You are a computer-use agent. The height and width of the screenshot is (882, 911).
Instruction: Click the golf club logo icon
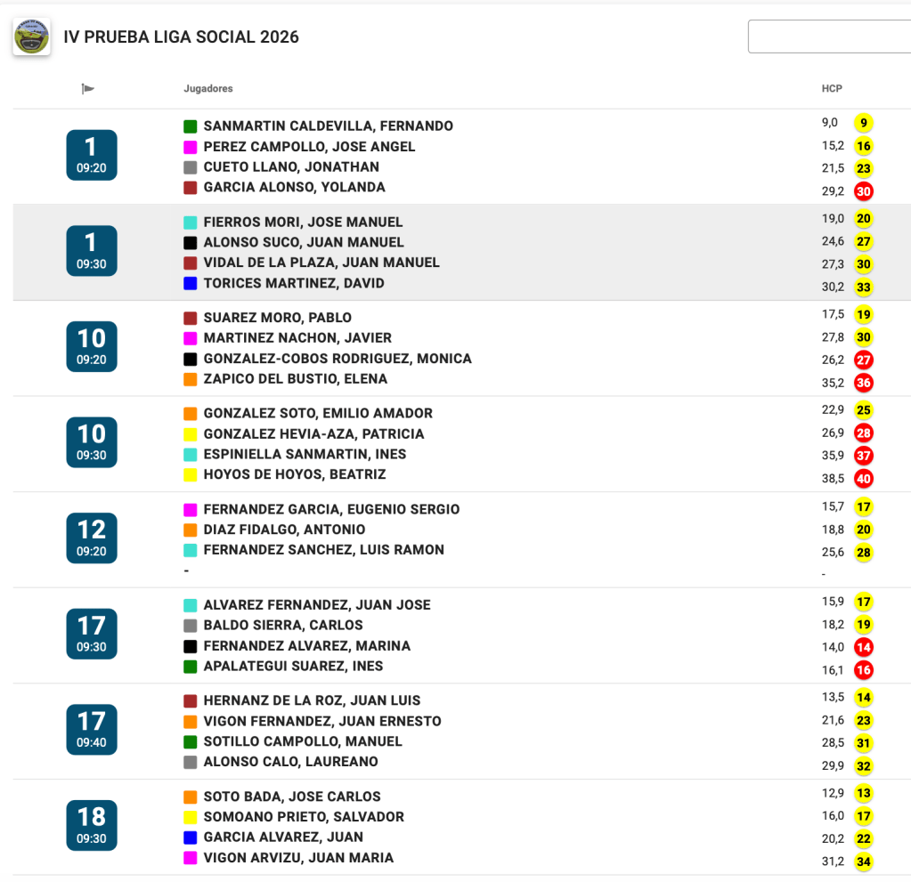pos(31,37)
